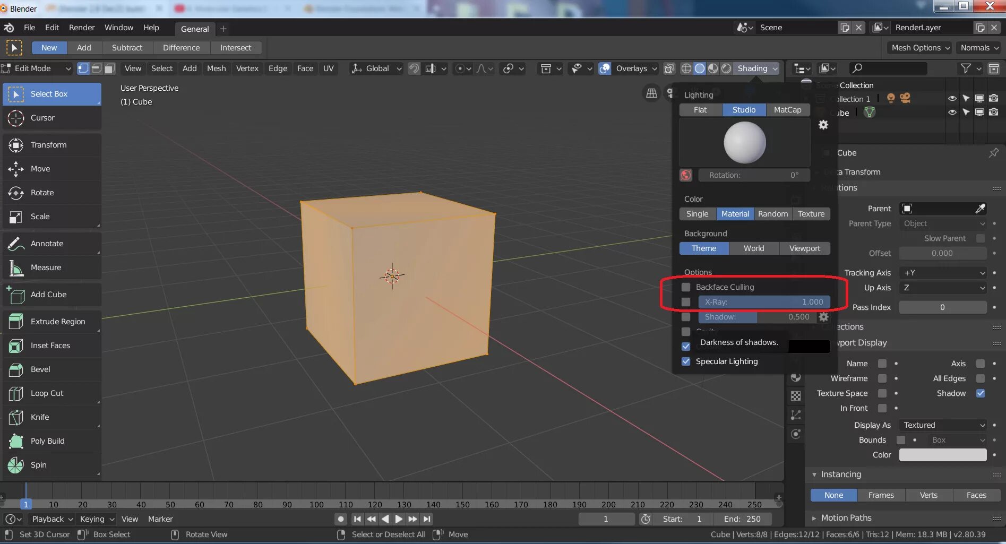This screenshot has height=544, width=1006.
Task: Select the Cursor tool
Action: tap(51, 118)
